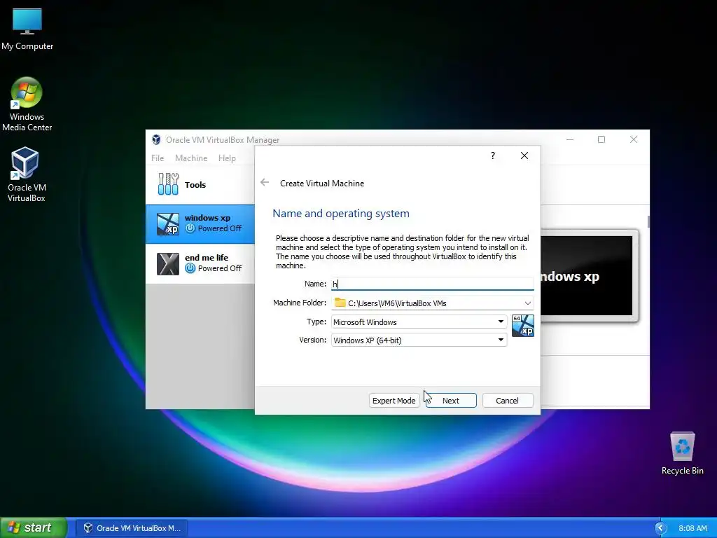Click into the Name input field
Image resolution: width=717 pixels, height=538 pixels.
pos(432,284)
